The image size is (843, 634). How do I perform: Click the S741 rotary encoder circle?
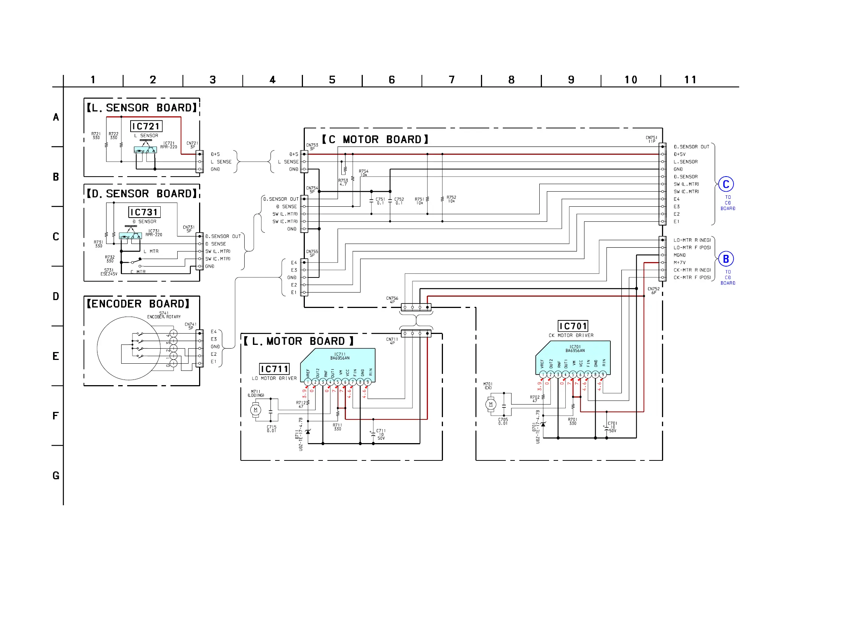pyautogui.click(x=129, y=348)
